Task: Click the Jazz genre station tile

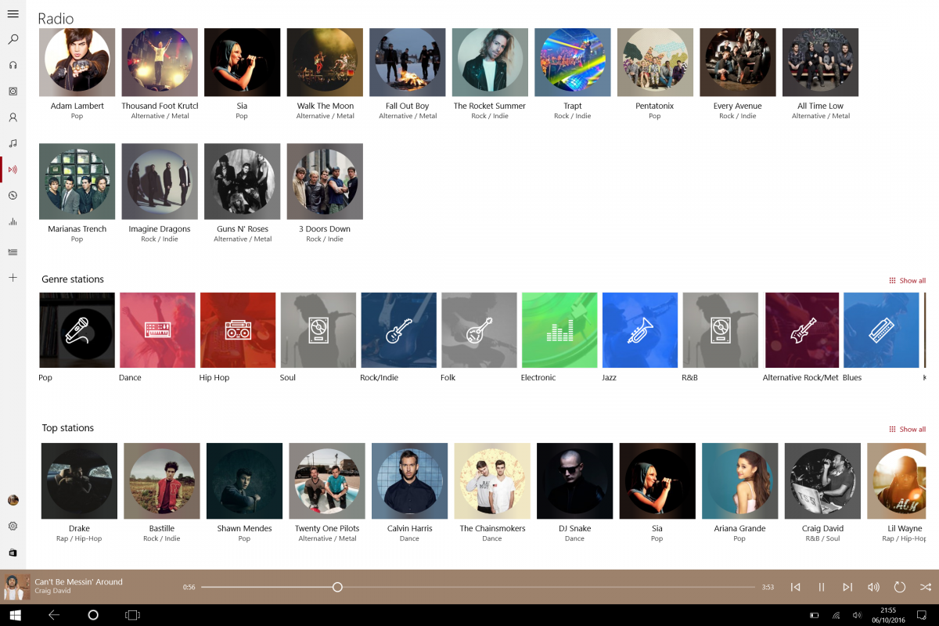Action: pyautogui.click(x=639, y=329)
